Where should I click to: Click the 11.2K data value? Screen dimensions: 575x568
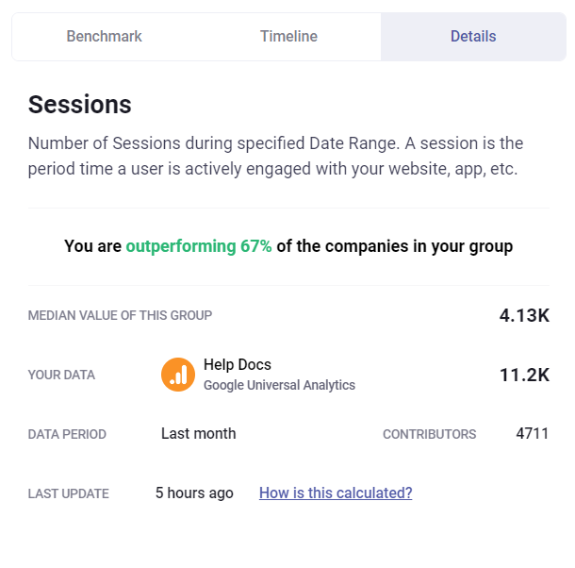coord(524,375)
